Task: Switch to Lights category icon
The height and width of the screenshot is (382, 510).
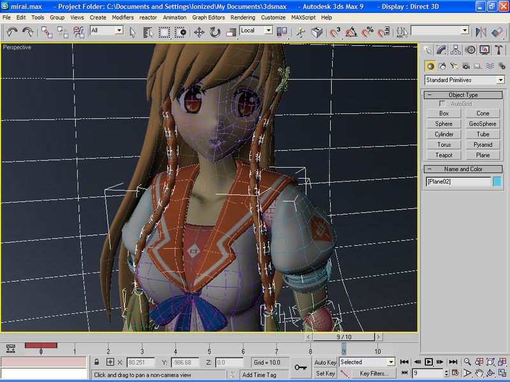Action: click(454, 66)
